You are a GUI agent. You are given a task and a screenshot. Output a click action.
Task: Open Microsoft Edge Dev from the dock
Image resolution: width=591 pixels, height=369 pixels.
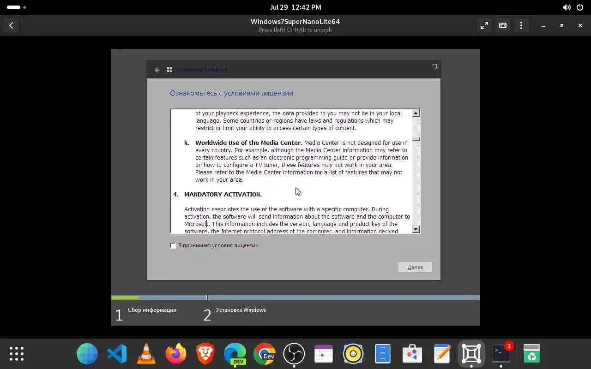235,354
